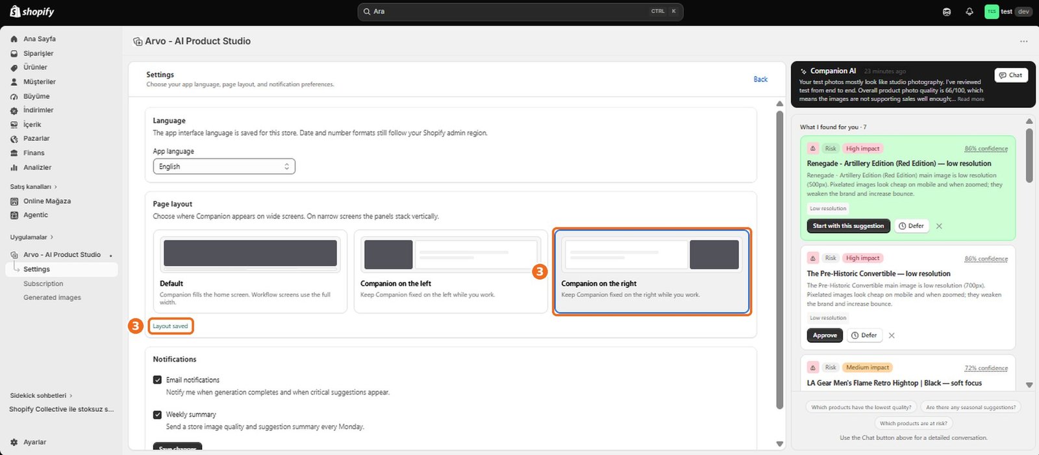Dismiss the Pre-Historic Convertible suggestion
The image size is (1039, 455).
(x=892, y=336)
